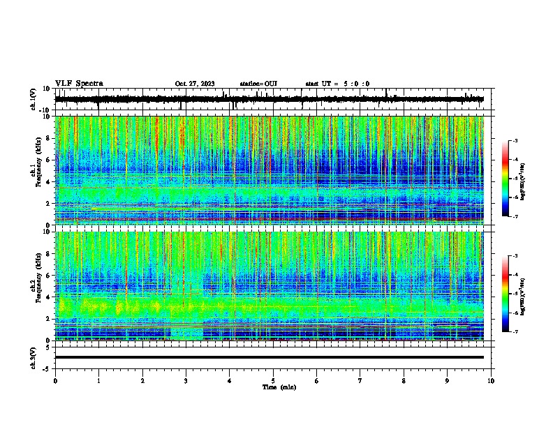
Task: Click the ch.1 frequency tick label "4"
Action: coord(48,181)
